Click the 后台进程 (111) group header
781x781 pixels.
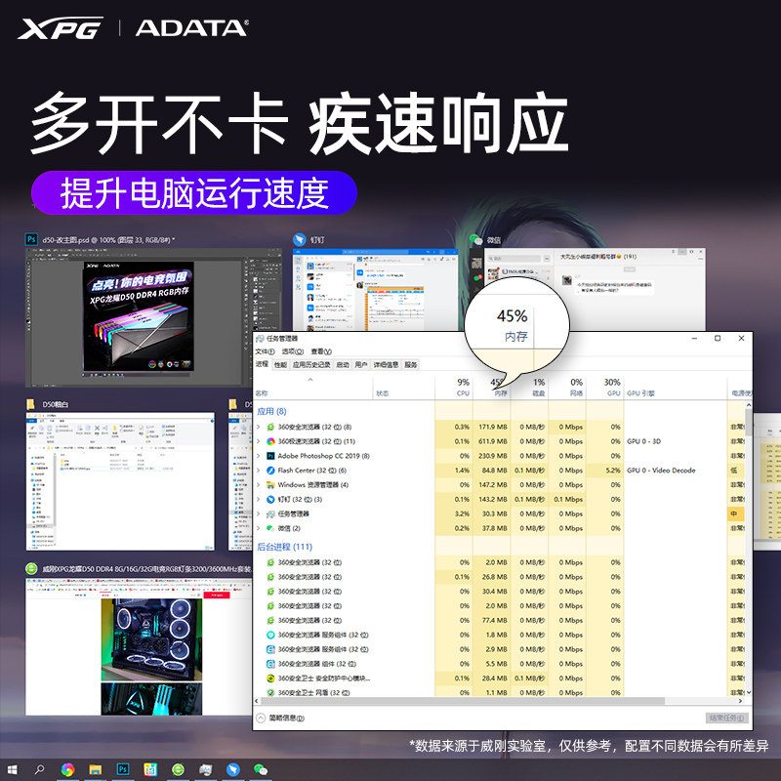[284, 547]
